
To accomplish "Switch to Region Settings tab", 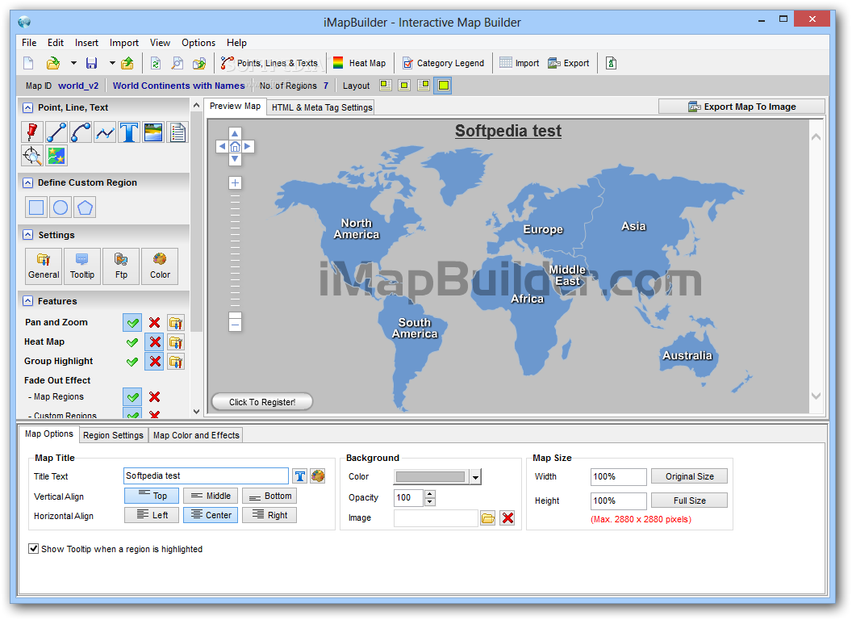I will pos(113,435).
